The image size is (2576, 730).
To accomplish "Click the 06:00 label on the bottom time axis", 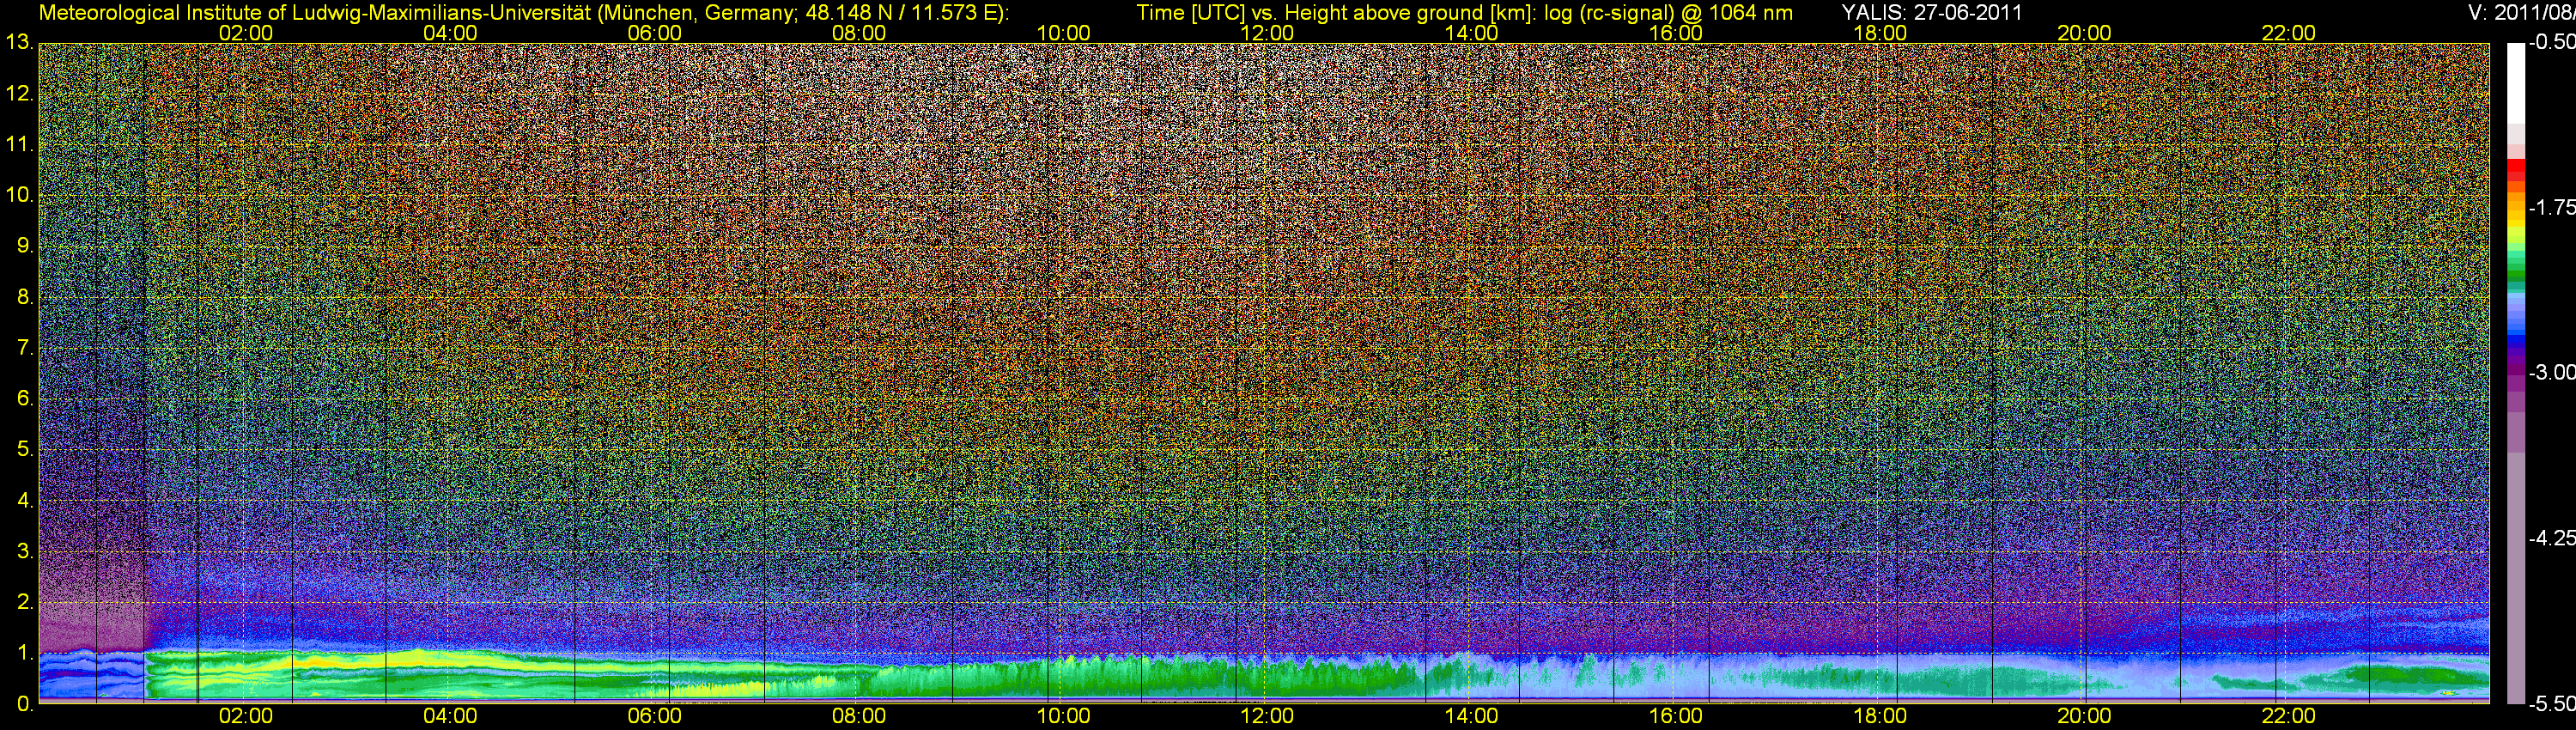I will pyautogui.click(x=654, y=716).
